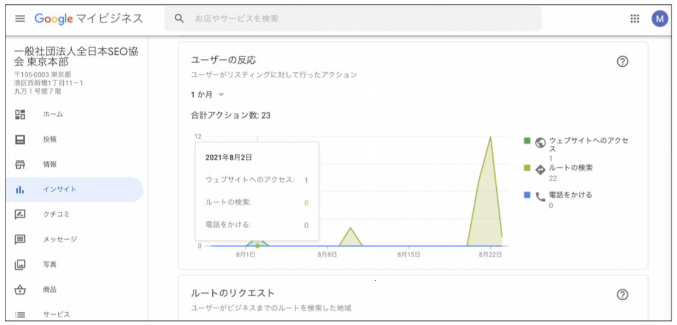Viewport: 677px width, 325px height.
Task: Click the 8月22日 axis label
Action: tap(491, 255)
